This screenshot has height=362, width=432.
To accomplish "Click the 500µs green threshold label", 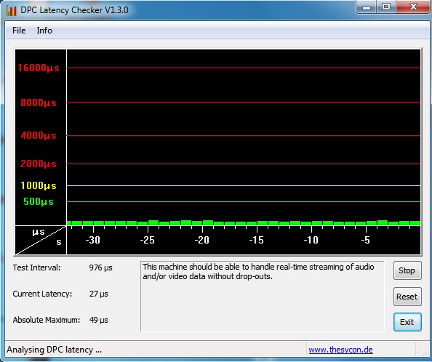I will [x=39, y=202].
